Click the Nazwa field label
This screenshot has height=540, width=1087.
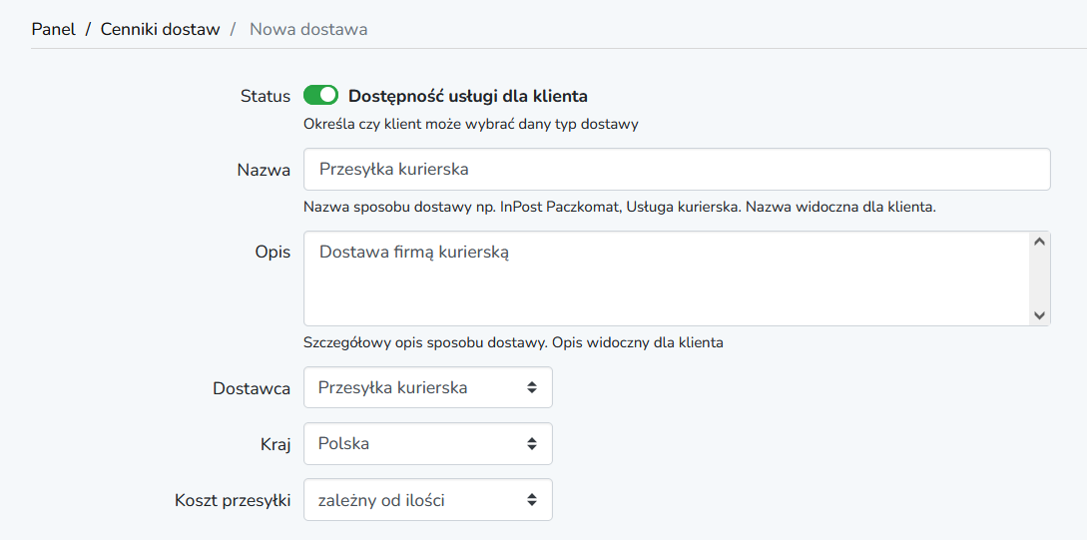(264, 170)
